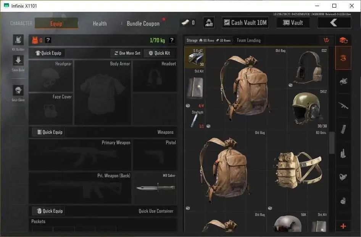Click the help icon beside 1/70 kg
Screen dimensions: 361x237
[x=171, y=40]
